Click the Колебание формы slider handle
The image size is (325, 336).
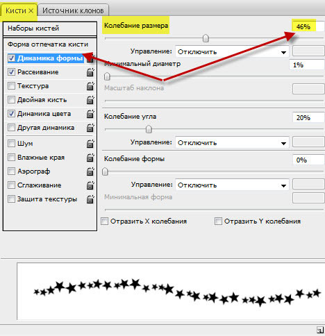[x=105, y=171]
